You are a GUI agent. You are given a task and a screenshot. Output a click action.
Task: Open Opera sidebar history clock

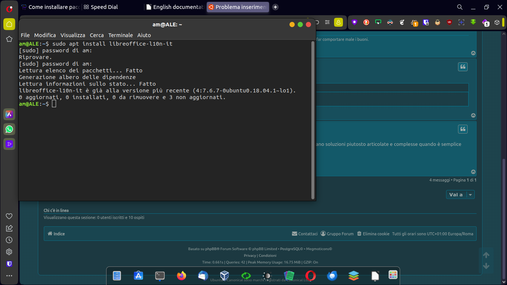point(9,240)
